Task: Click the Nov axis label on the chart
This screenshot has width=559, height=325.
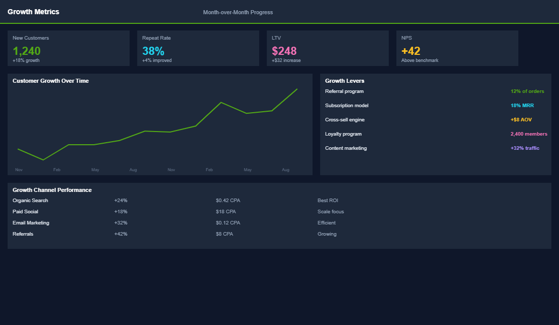Action: coord(19,170)
